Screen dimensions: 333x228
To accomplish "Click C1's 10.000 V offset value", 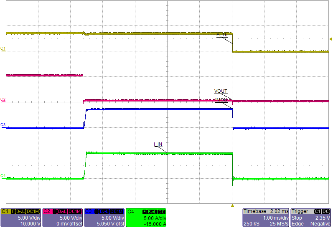I will (30, 224).
